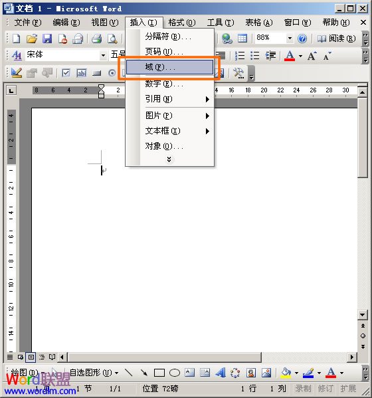Select the Rectangle drawing tool
Image resolution: width=372 pixels, height=398 pixels.
tap(159, 373)
